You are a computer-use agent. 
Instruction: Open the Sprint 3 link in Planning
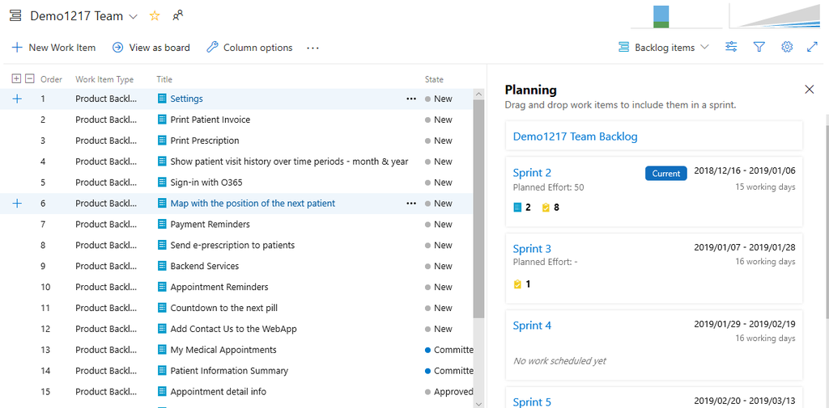point(532,249)
